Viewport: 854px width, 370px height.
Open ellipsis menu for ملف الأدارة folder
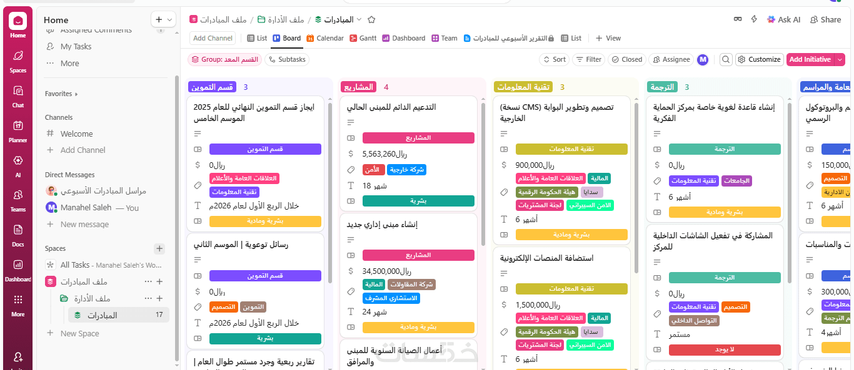148,298
